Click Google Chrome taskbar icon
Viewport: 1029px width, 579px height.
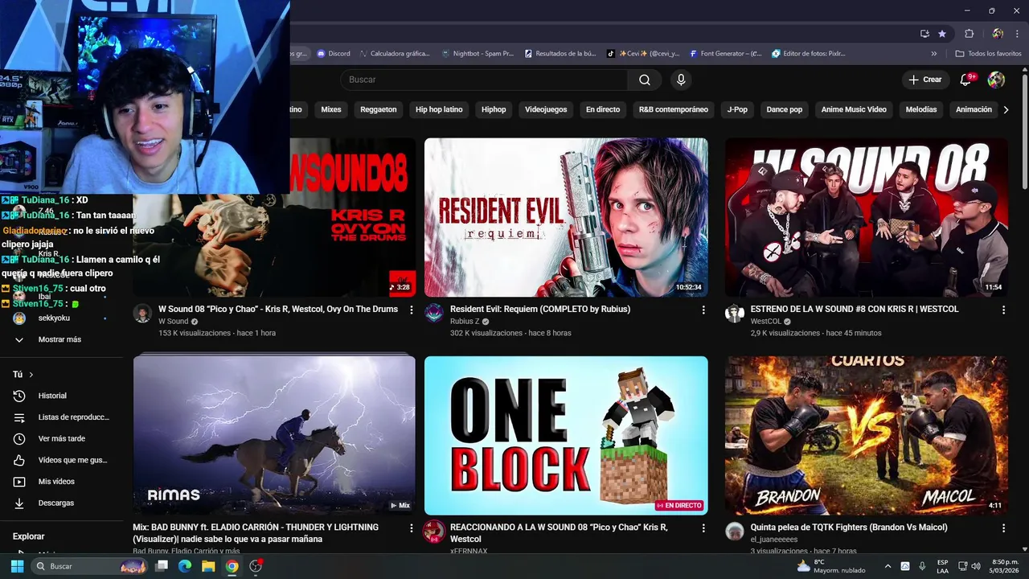point(232,566)
